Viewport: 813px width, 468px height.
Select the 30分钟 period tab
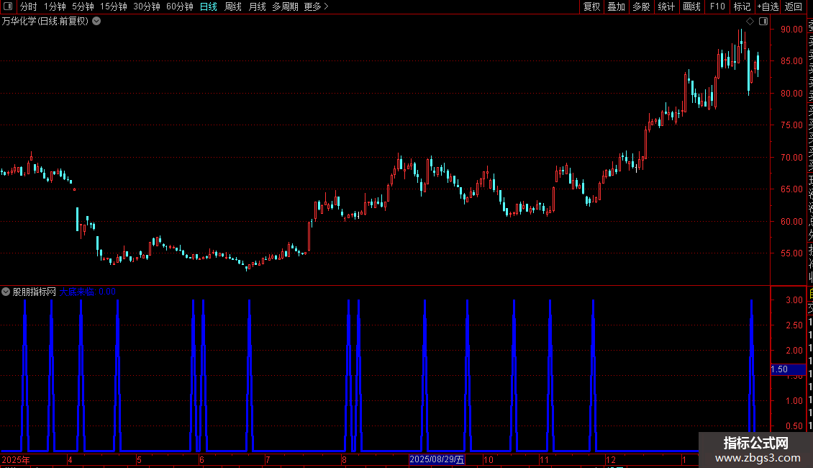147,6
